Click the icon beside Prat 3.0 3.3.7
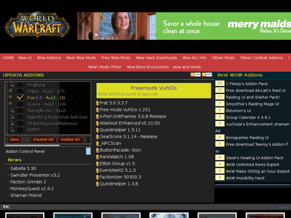 pos(97,103)
